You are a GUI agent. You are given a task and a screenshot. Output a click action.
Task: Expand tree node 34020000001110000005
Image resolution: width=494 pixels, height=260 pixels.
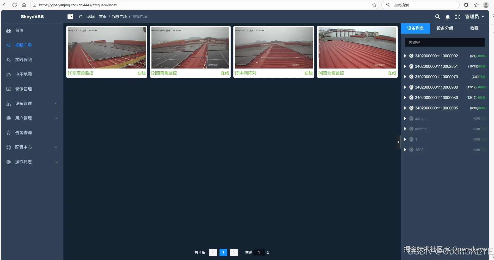click(x=405, y=108)
